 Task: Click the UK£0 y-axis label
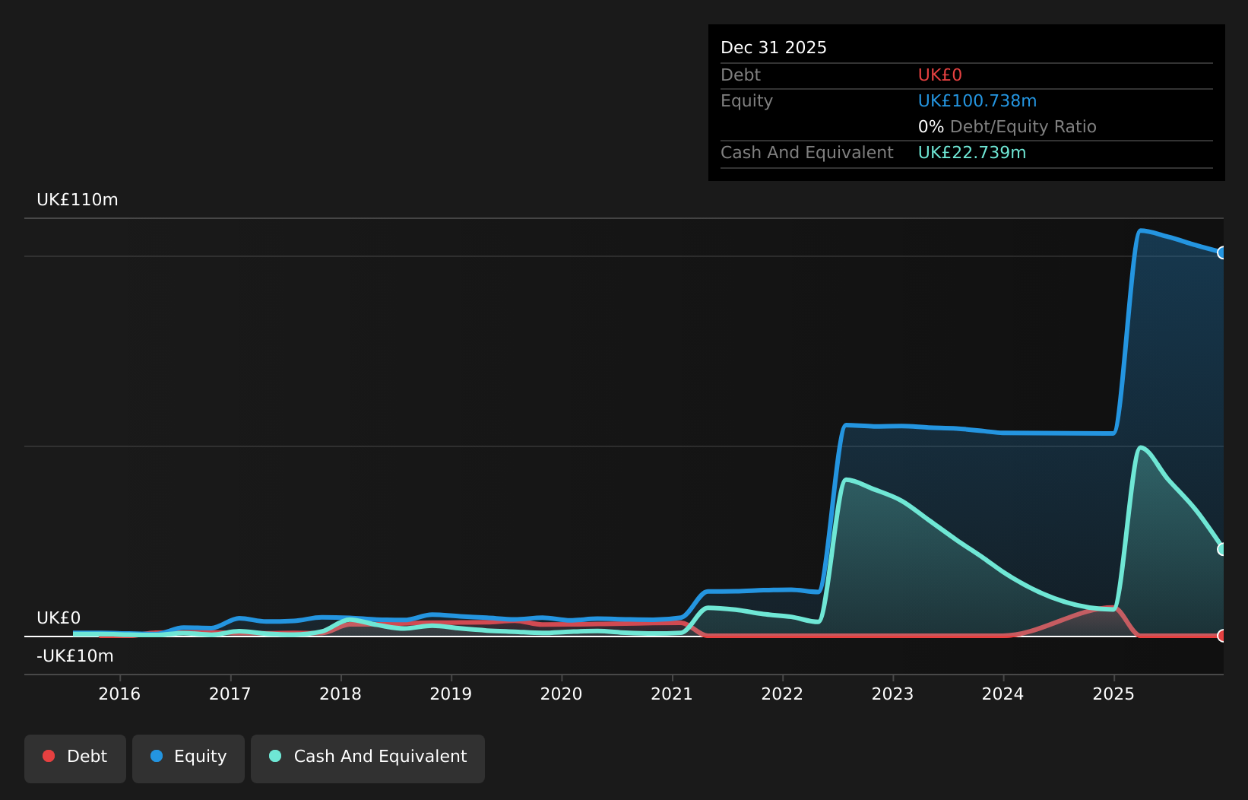click(59, 618)
